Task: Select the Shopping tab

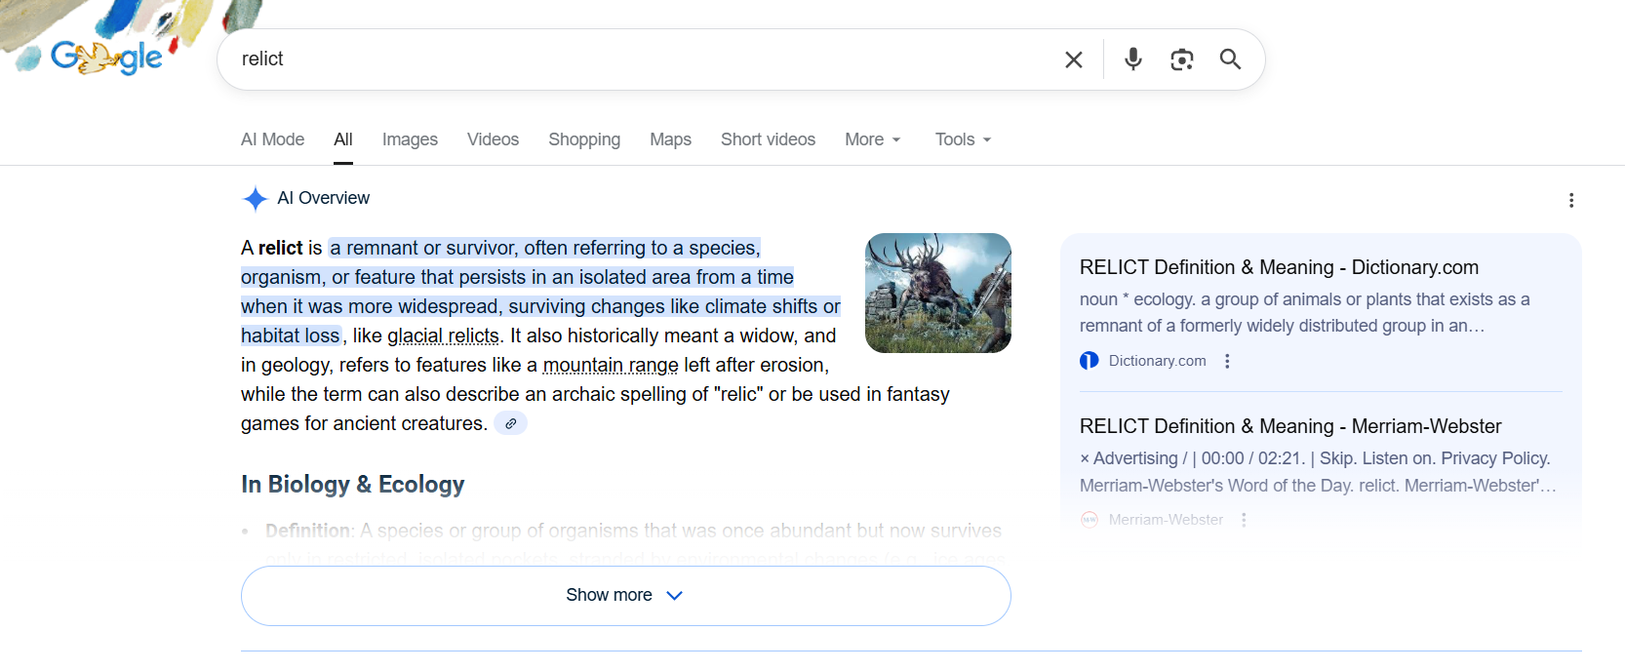Action: pos(583,139)
